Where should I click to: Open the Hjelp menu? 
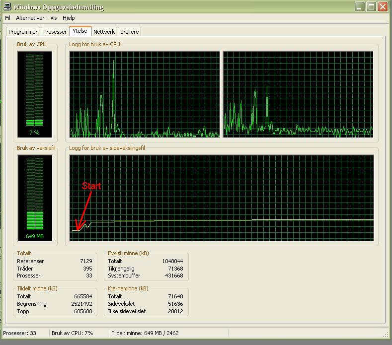[x=69, y=18]
